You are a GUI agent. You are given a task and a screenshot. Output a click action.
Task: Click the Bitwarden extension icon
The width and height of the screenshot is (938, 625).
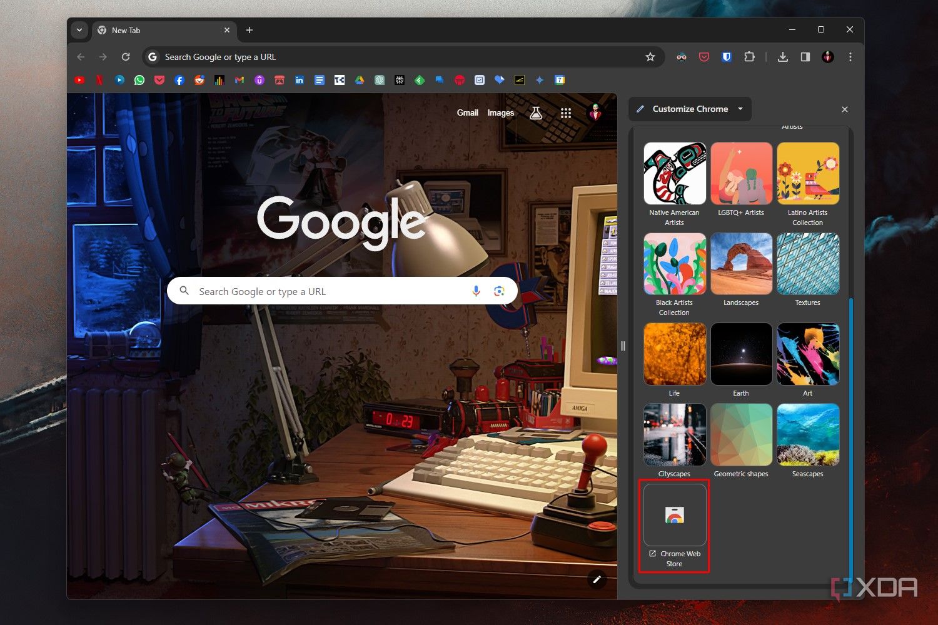726,56
